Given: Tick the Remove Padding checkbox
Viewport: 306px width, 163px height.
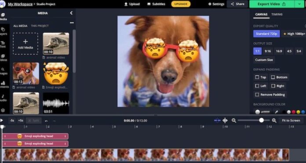Looking at the screenshot, I should coord(257,95).
